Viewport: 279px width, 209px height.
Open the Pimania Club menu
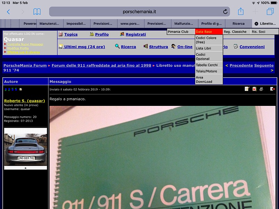181,32
